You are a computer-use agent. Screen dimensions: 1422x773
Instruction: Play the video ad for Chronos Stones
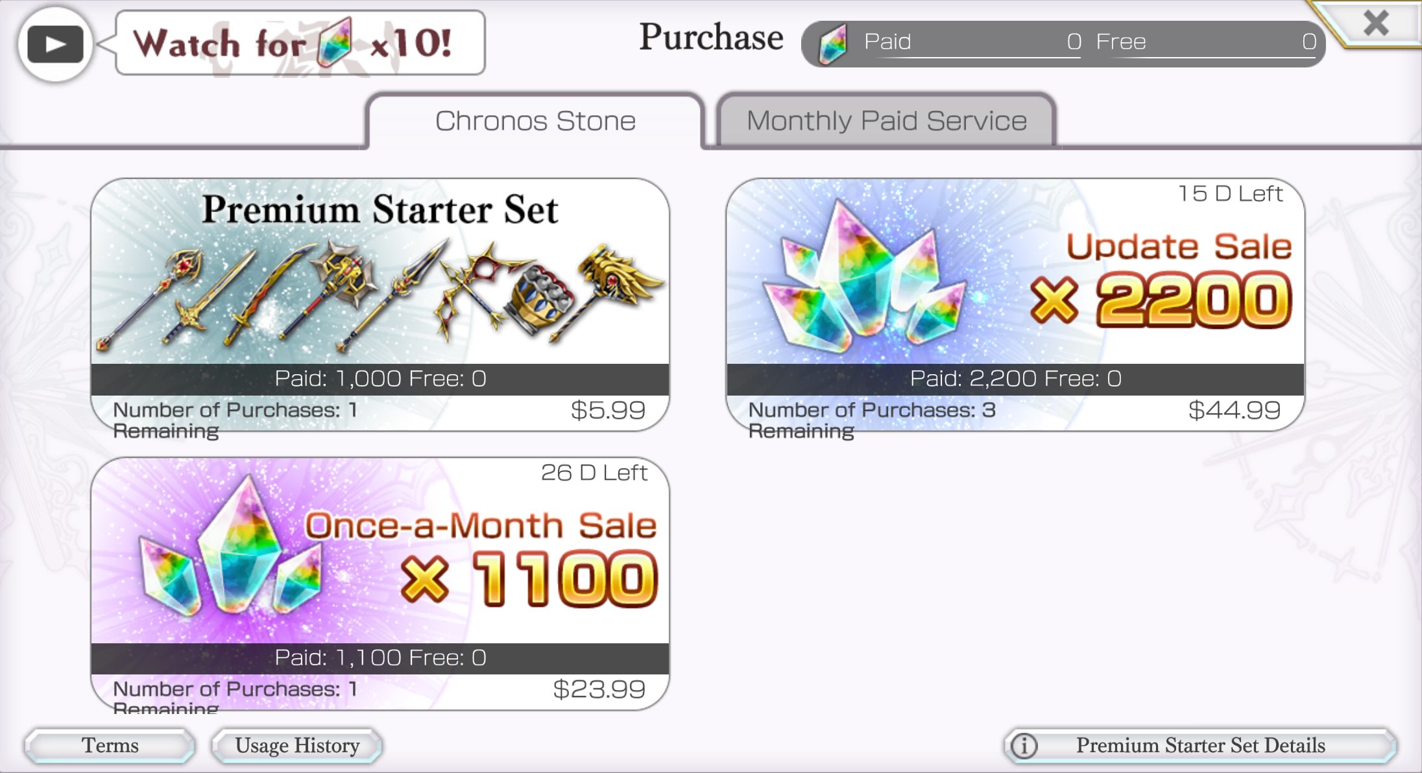55,43
